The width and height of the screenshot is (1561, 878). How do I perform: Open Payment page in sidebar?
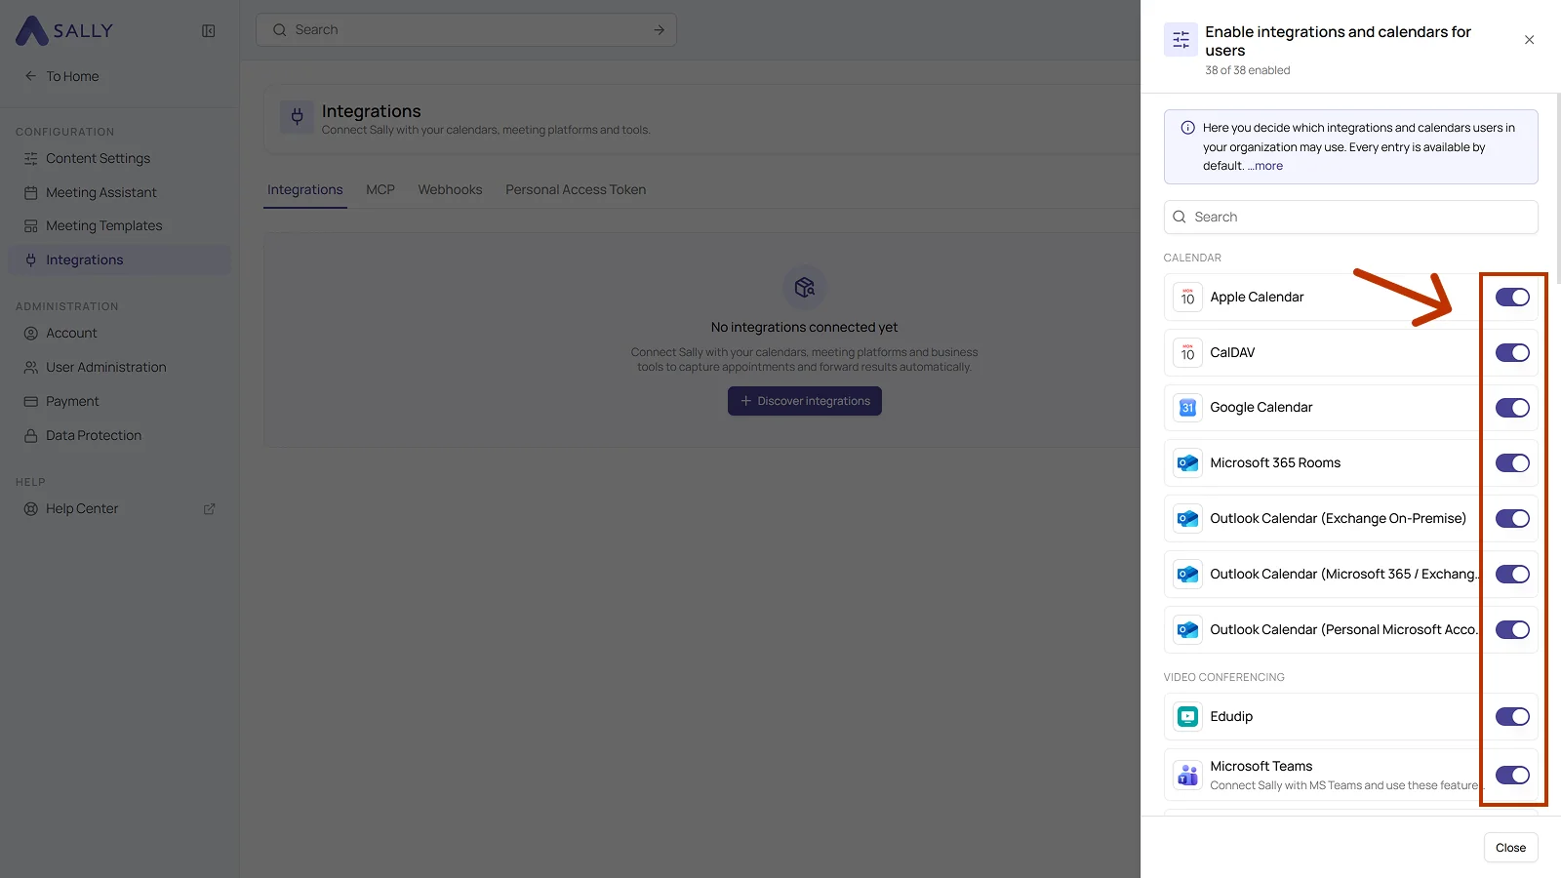[x=119, y=401]
